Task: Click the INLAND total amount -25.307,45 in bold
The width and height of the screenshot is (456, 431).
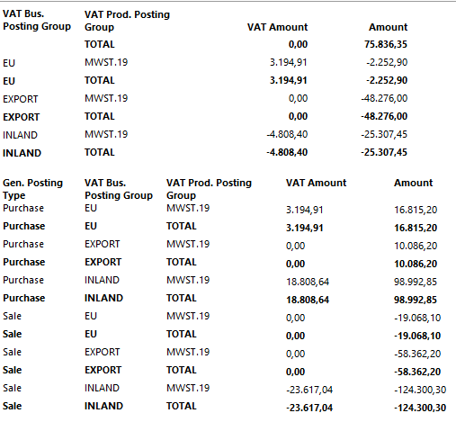Action: click(384, 152)
